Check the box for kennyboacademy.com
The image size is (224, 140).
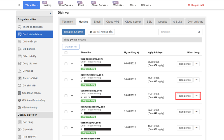(66, 111)
